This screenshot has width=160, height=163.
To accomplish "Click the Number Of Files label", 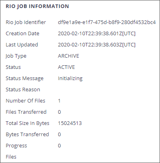I will pyautogui.click(x=25, y=101).
